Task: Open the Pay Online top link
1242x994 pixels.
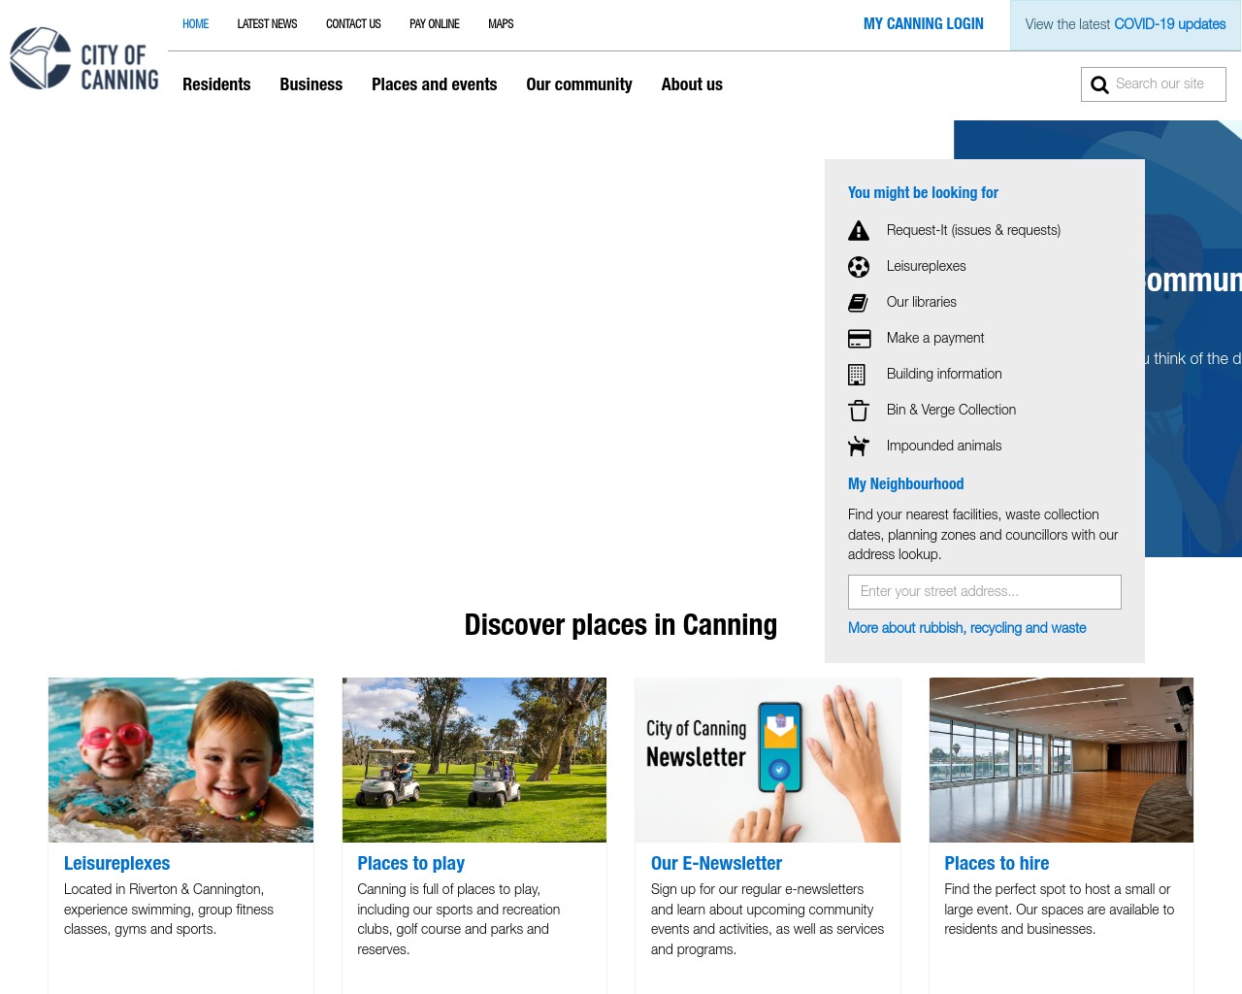Action: pyautogui.click(x=434, y=24)
